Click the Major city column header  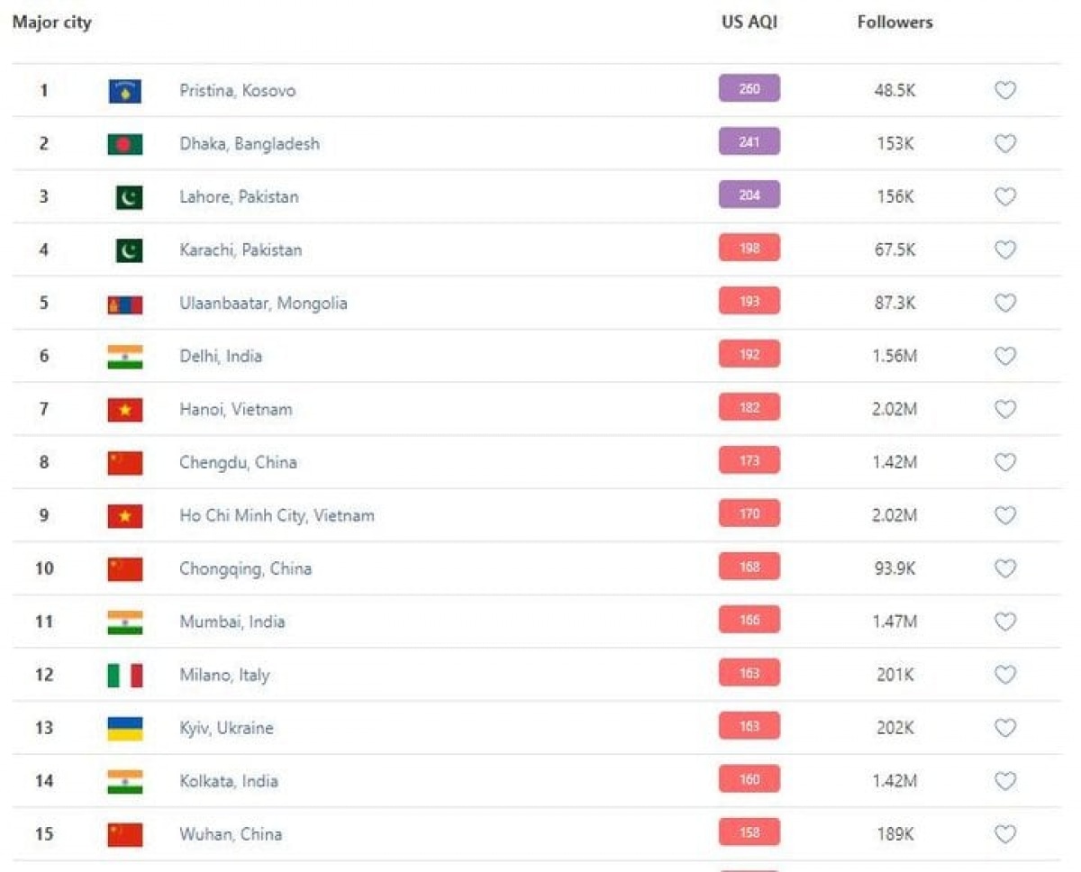click(x=51, y=23)
